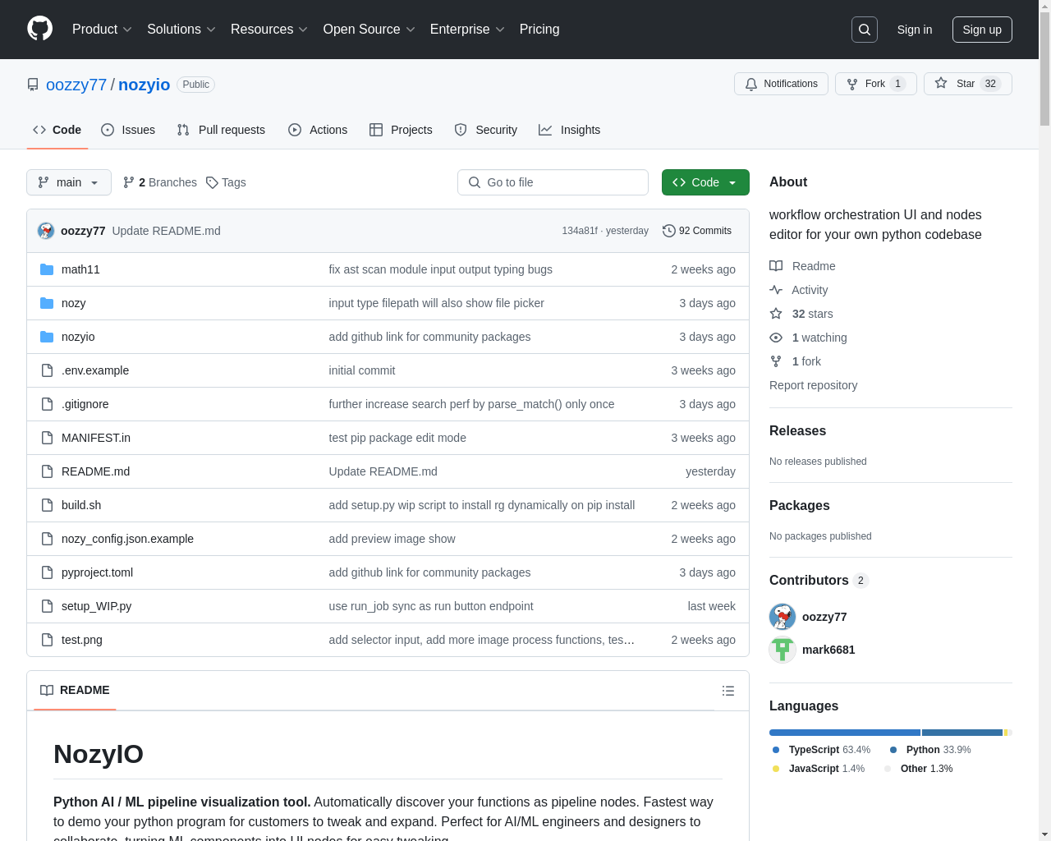Open the green Code dropdown button
Viewport: 1051px width, 841px height.
(x=705, y=182)
